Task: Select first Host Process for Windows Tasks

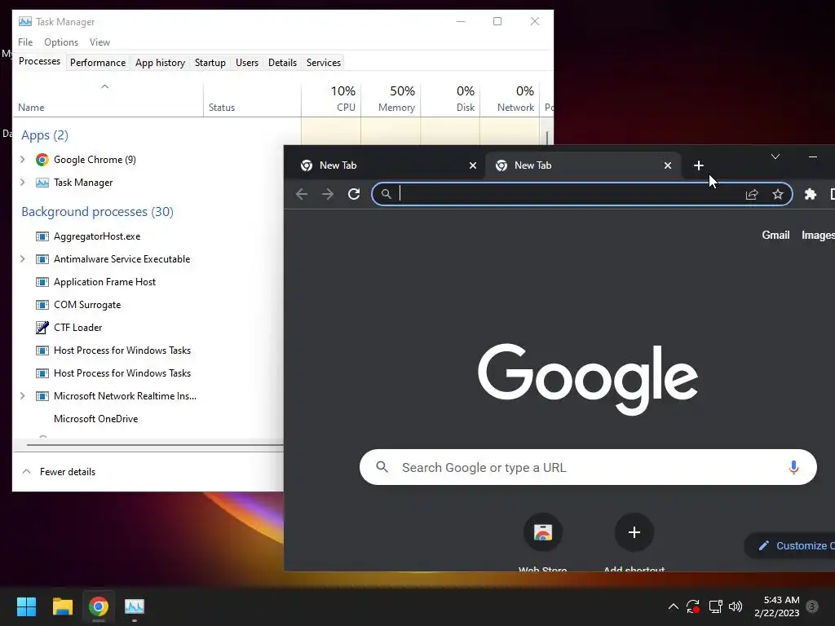Action: (122, 350)
